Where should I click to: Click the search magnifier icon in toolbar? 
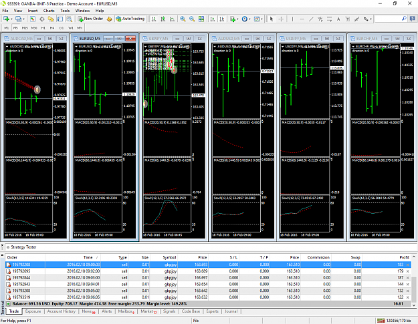click(404, 18)
